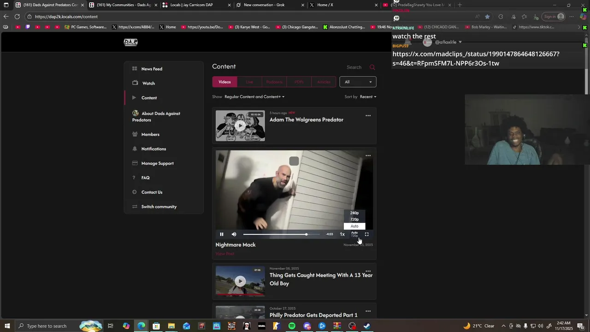The width and height of the screenshot is (590, 332).
Task: Pause the Nightmare Mack video
Action: click(222, 234)
